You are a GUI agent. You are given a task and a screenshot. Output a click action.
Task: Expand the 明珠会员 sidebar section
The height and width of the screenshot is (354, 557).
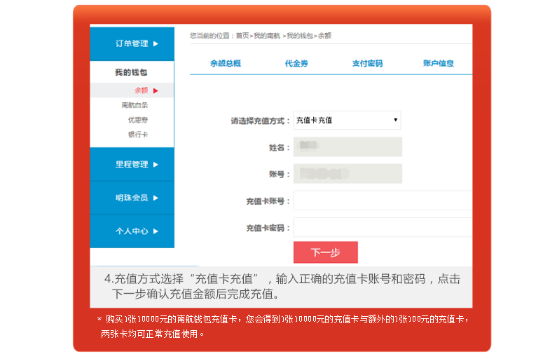coord(132,198)
